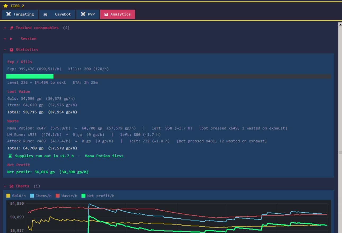Open the Cavebot tab
Image resolution: width=342 pixels, height=233 pixels.
coord(57,14)
